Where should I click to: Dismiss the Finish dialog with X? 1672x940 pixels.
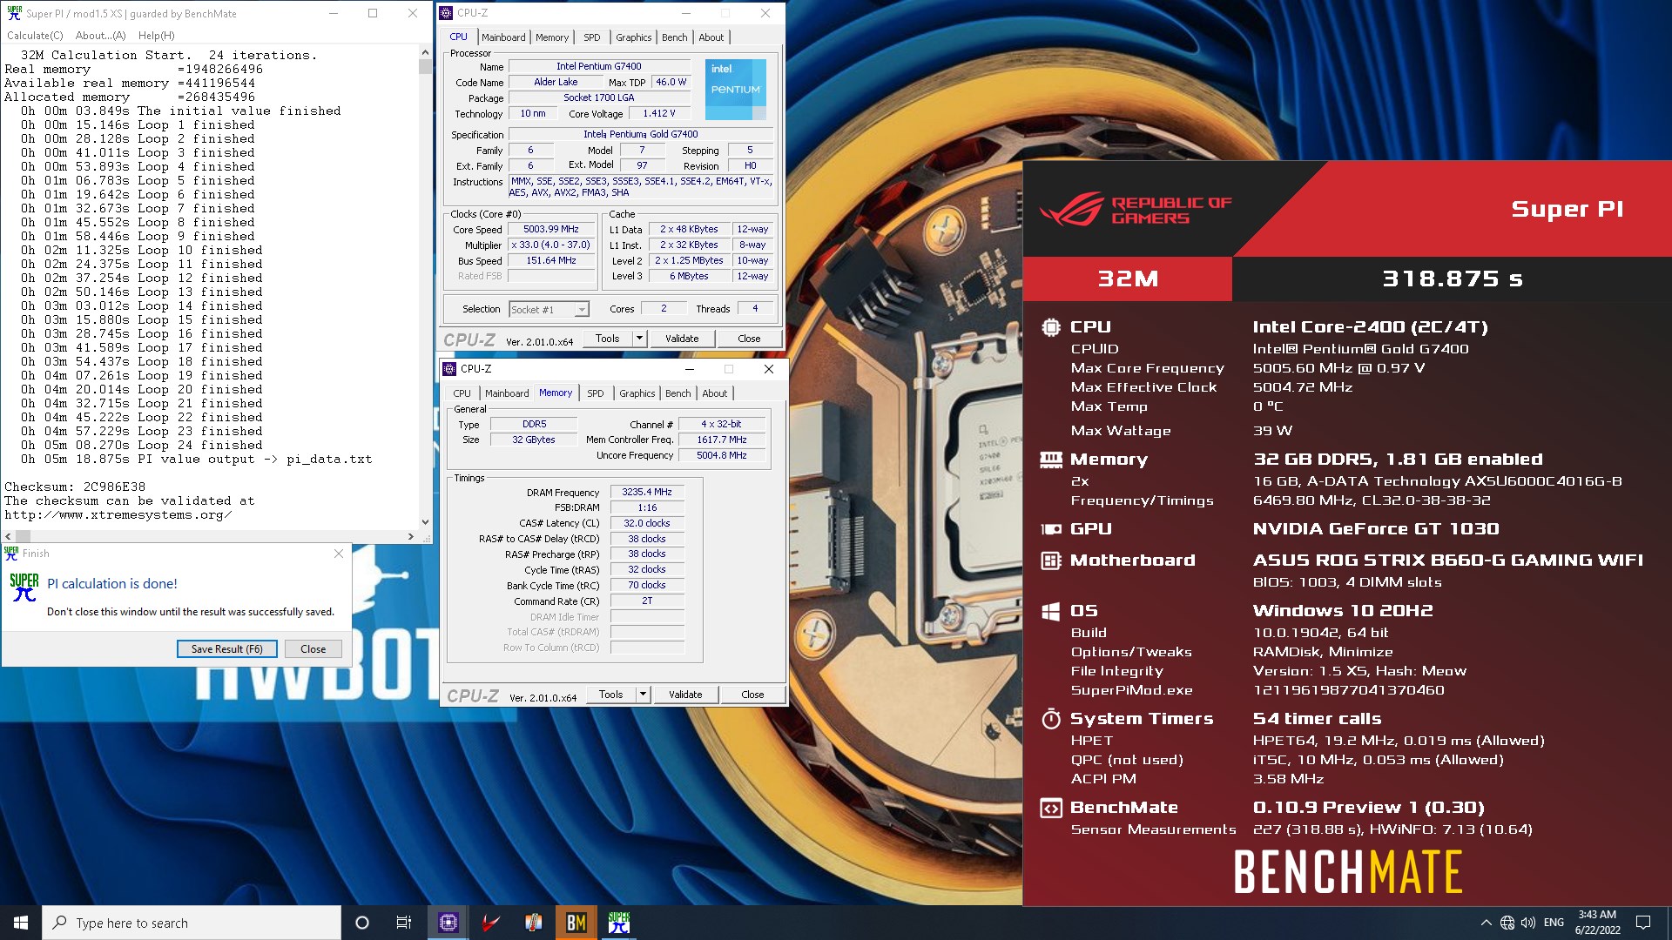339,554
